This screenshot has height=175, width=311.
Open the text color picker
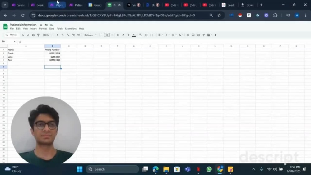click(x=134, y=35)
